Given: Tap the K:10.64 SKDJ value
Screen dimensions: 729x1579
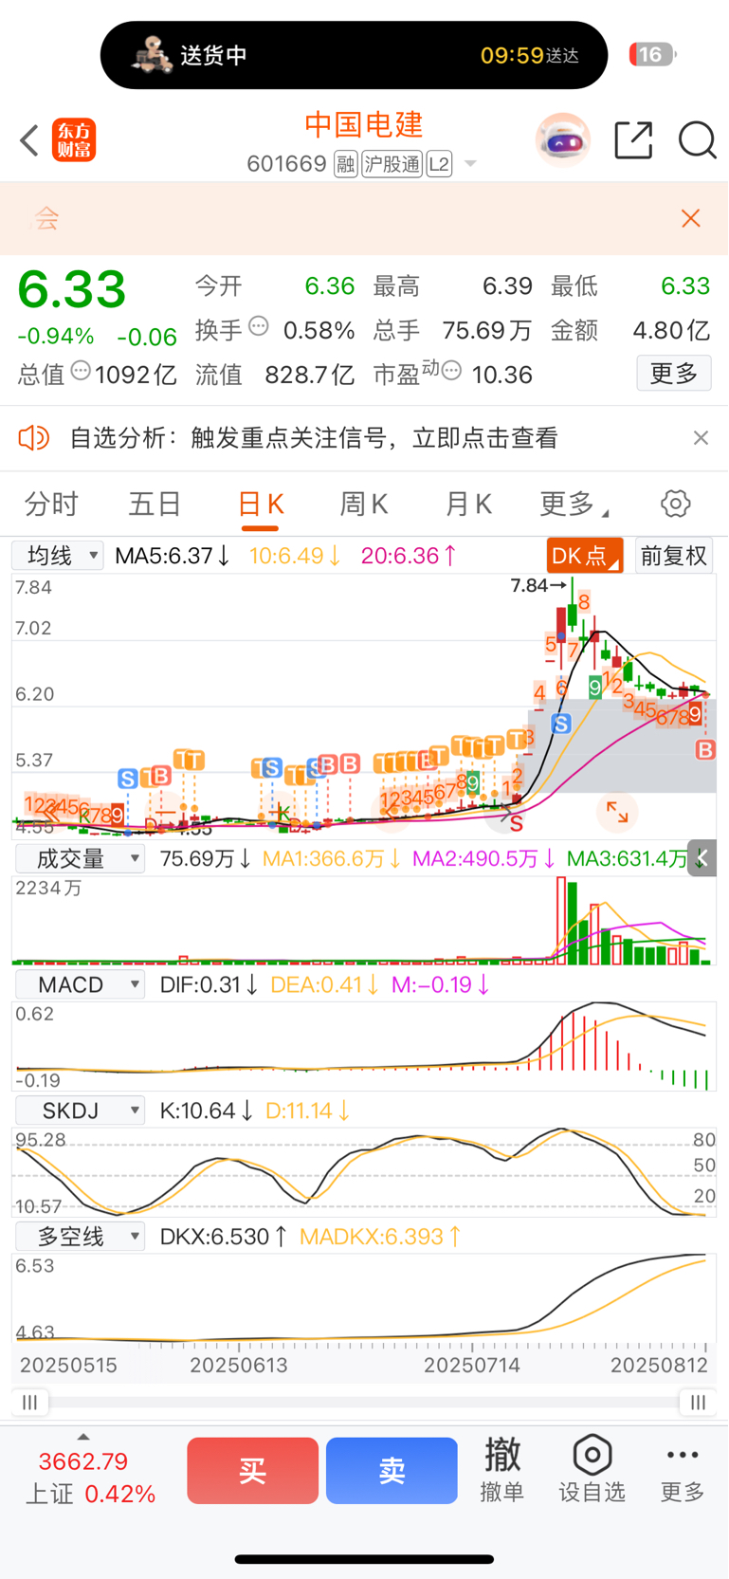Looking at the screenshot, I should coord(206,1111).
